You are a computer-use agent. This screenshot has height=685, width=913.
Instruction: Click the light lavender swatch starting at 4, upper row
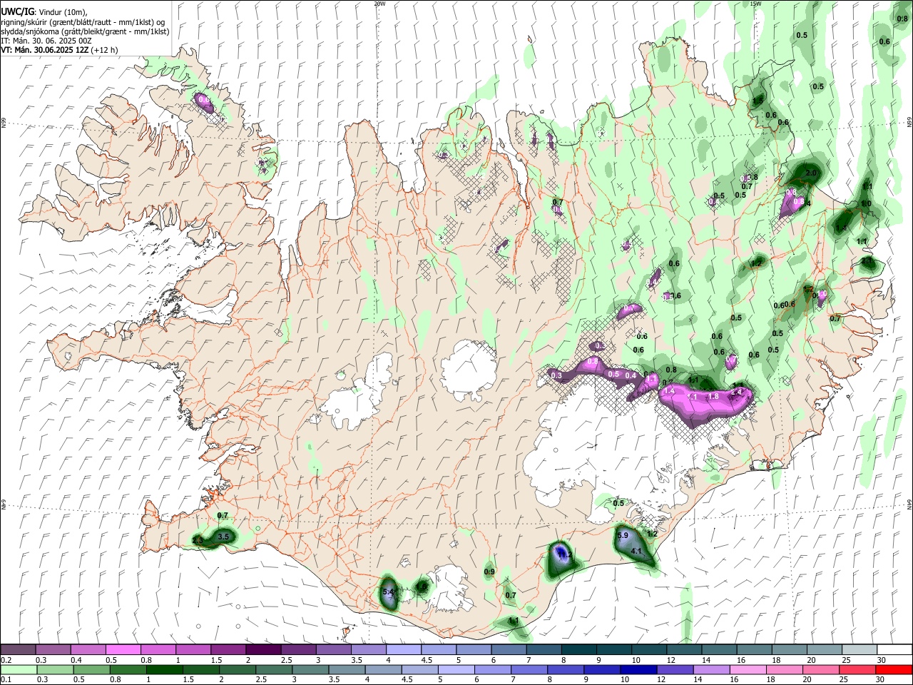pos(404,650)
